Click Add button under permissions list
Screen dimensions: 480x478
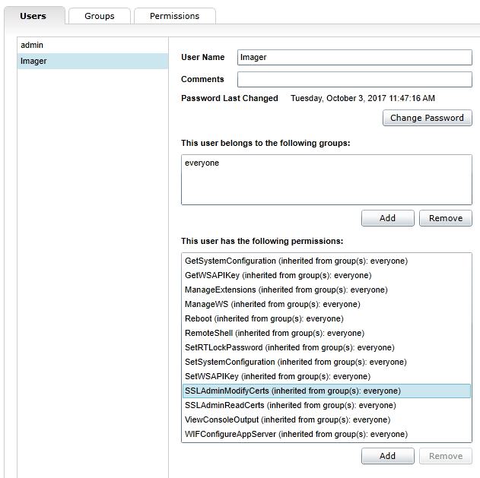pyautogui.click(x=387, y=456)
